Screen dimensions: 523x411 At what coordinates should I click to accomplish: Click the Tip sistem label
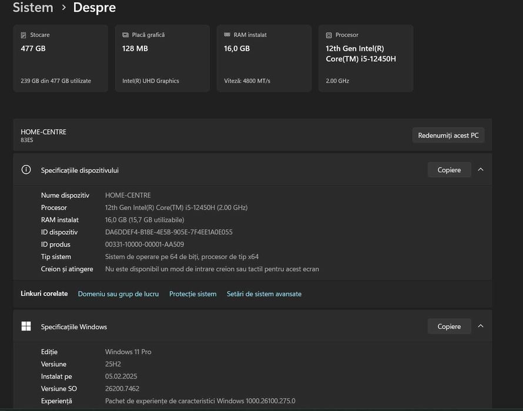point(56,257)
